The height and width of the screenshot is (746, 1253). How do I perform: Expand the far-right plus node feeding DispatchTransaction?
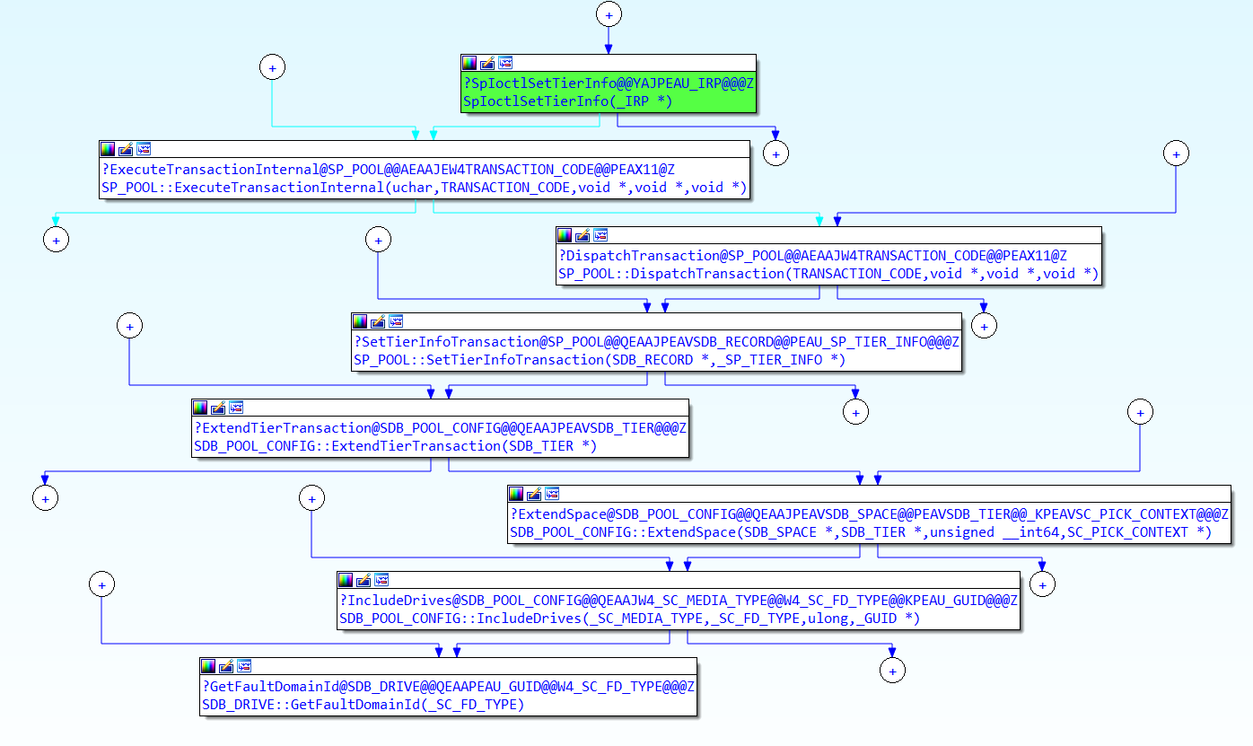[1176, 153]
